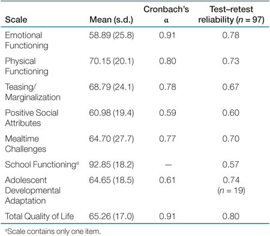Click the mean value 92.85 (18.2)
Viewport: 270px width, 236px height.
click(112, 165)
